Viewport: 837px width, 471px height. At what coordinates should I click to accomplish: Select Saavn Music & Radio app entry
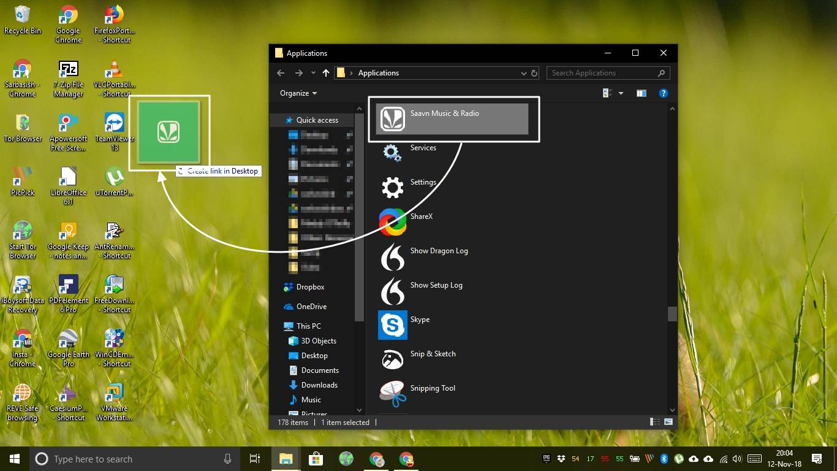452,118
